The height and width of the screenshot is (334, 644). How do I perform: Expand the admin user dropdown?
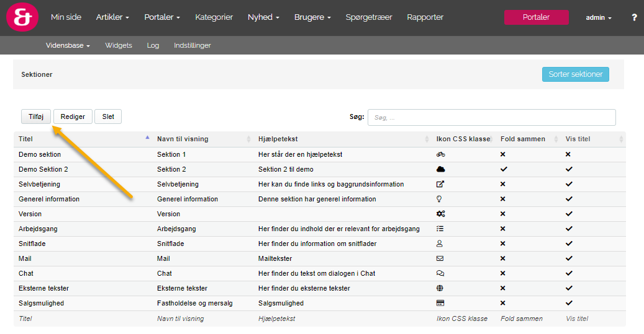pyautogui.click(x=599, y=18)
